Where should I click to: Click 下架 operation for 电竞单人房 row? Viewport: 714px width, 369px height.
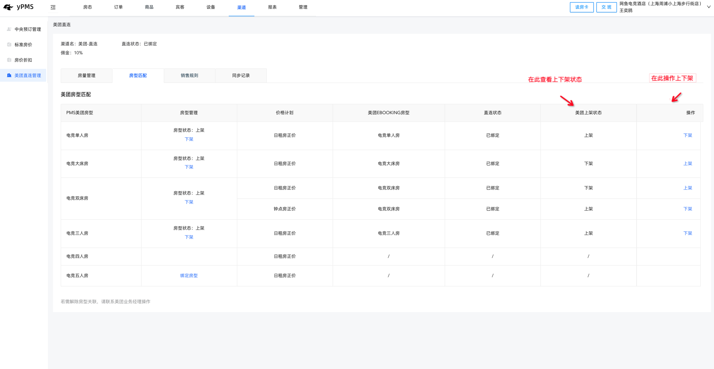pos(687,136)
